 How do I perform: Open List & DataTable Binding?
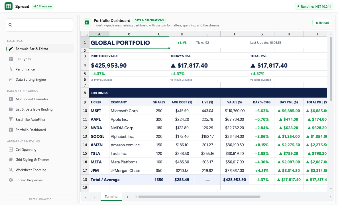40,109
